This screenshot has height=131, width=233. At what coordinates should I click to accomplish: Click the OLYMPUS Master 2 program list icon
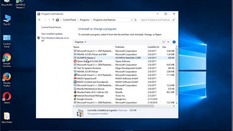pyautogui.click(x=75, y=58)
